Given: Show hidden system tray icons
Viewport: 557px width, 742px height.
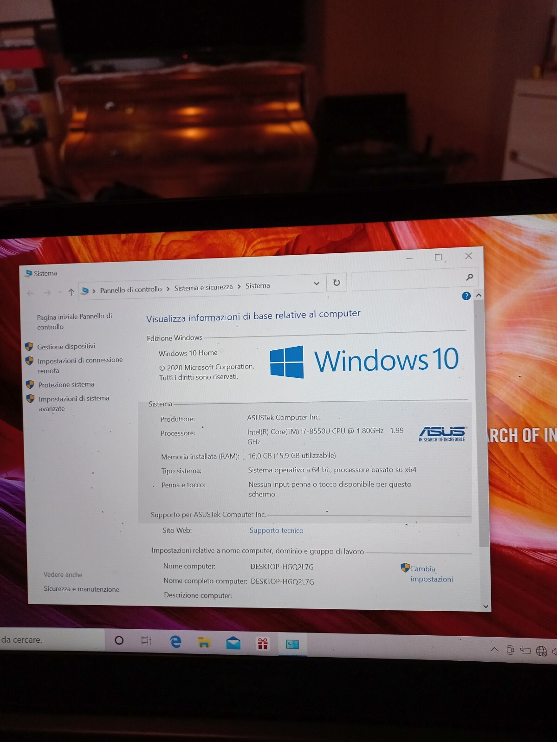Looking at the screenshot, I should (x=495, y=649).
